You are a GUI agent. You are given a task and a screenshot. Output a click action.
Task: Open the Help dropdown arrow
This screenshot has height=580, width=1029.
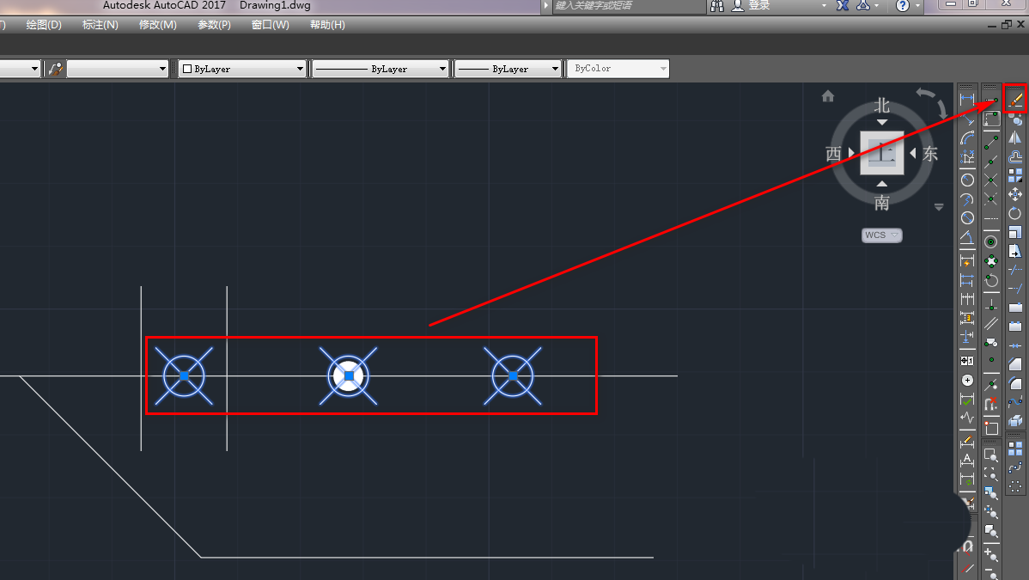point(917,6)
